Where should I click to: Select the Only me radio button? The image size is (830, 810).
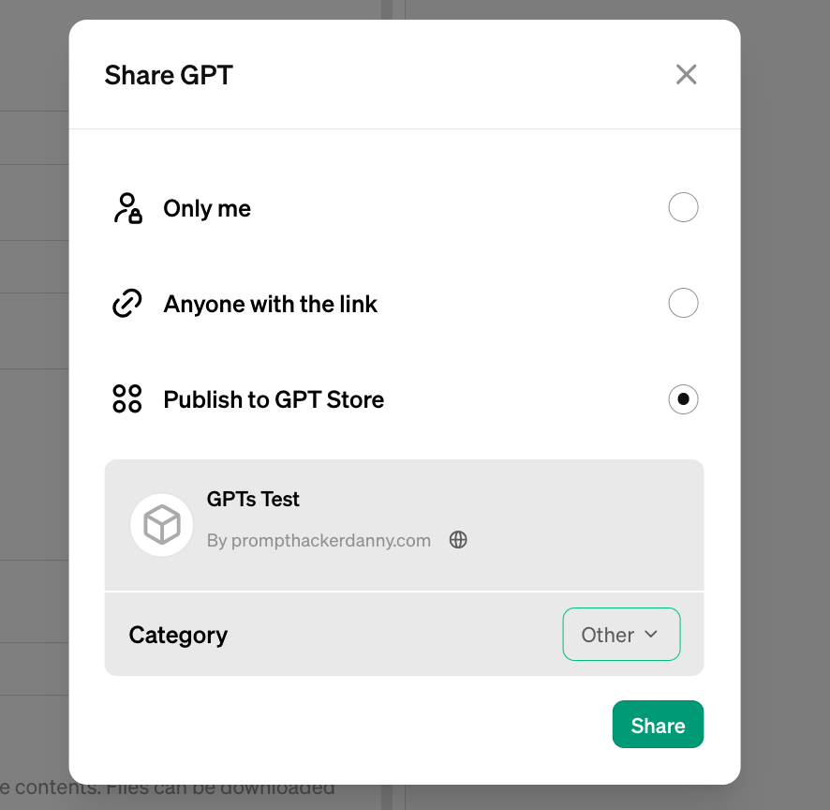[x=683, y=207]
